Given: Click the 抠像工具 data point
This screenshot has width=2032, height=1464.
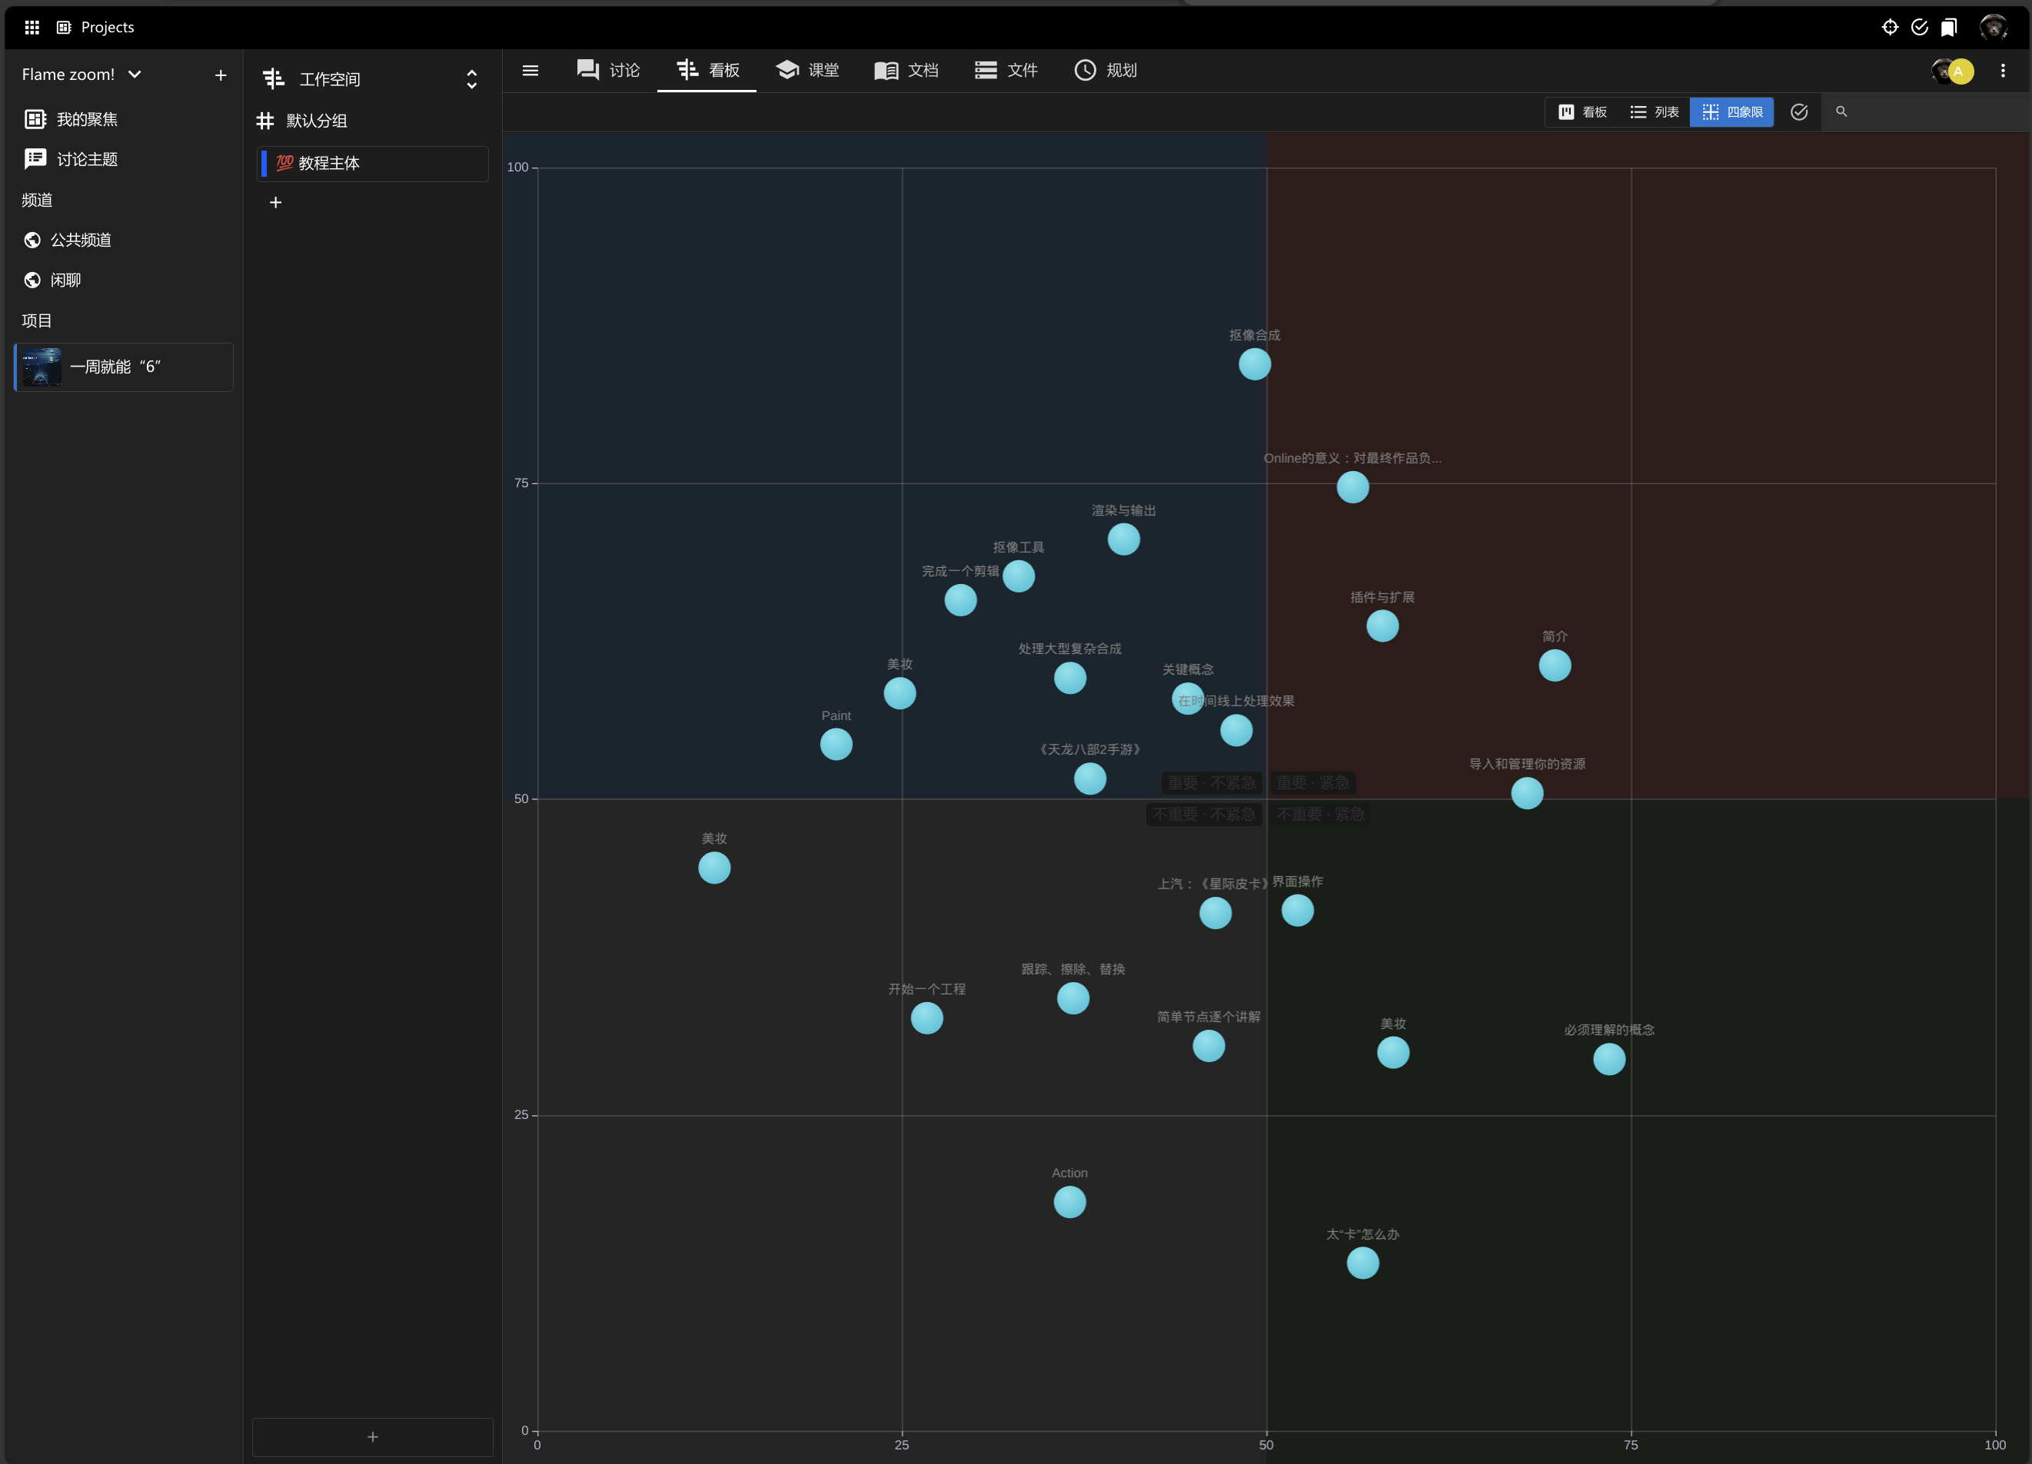Looking at the screenshot, I should click(1018, 576).
